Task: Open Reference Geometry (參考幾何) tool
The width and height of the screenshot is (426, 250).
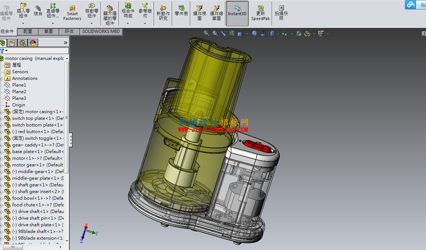Action: pyautogui.click(x=145, y=10)
